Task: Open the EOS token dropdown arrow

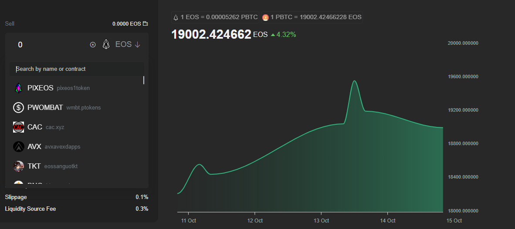Action: (138, 45)
